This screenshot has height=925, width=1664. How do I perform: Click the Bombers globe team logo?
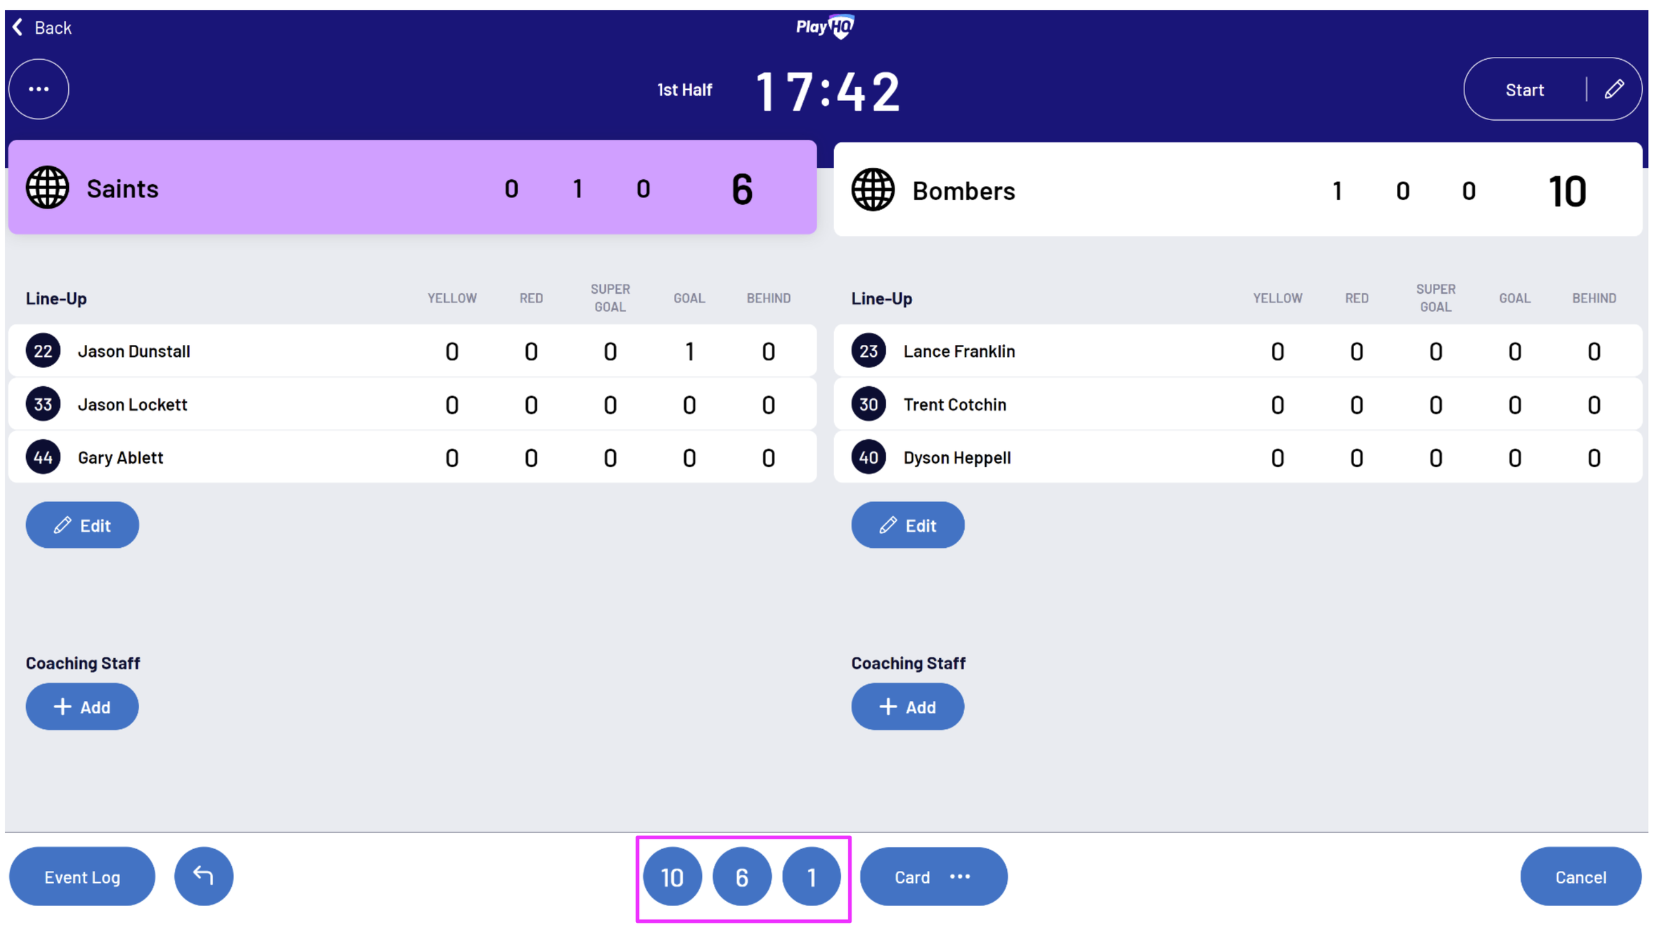pyautogui.click(x=873, y=190)
